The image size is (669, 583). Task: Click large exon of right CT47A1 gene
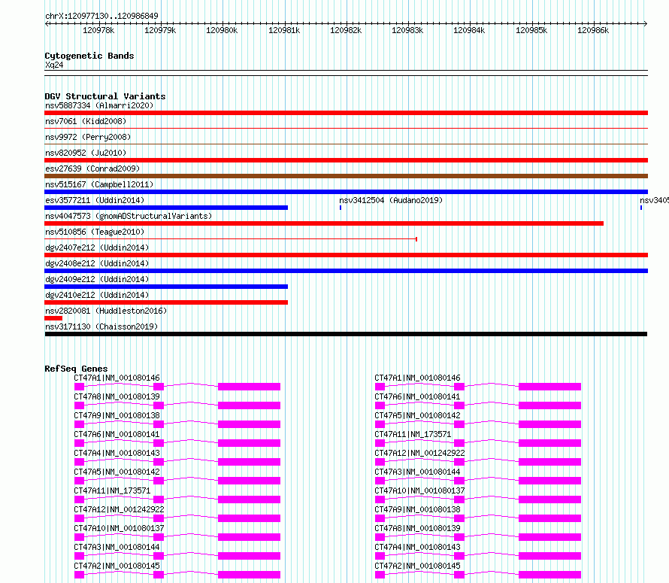[550, 387]
